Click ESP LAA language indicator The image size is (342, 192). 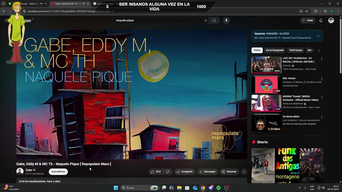[x=312, y=188]
